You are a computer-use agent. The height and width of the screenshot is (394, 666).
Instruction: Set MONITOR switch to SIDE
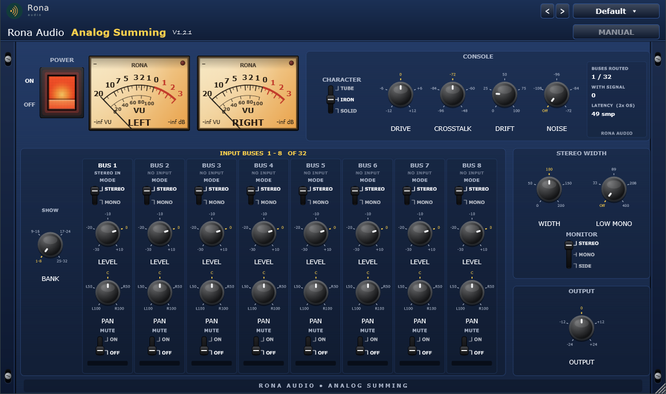tap(584, 266)
